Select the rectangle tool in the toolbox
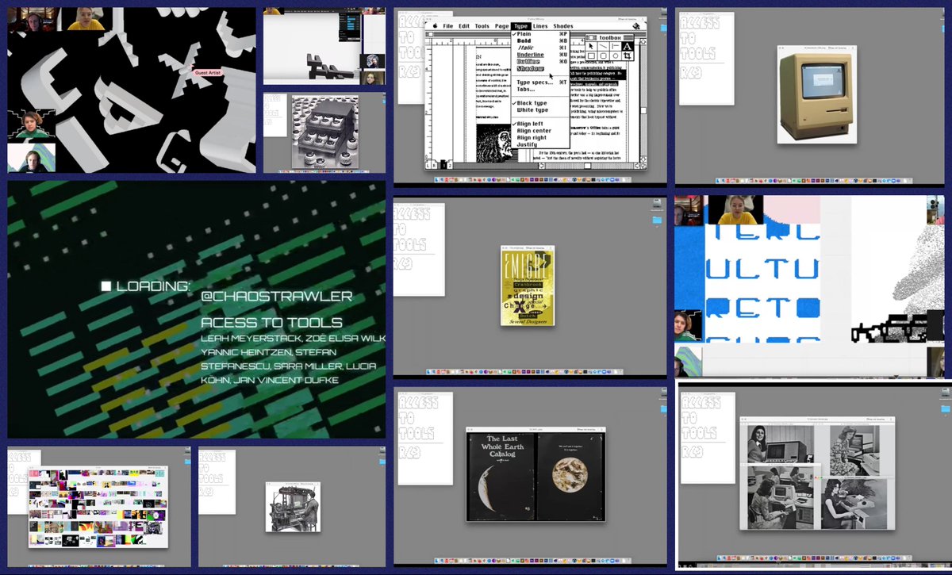 [591, 56]
